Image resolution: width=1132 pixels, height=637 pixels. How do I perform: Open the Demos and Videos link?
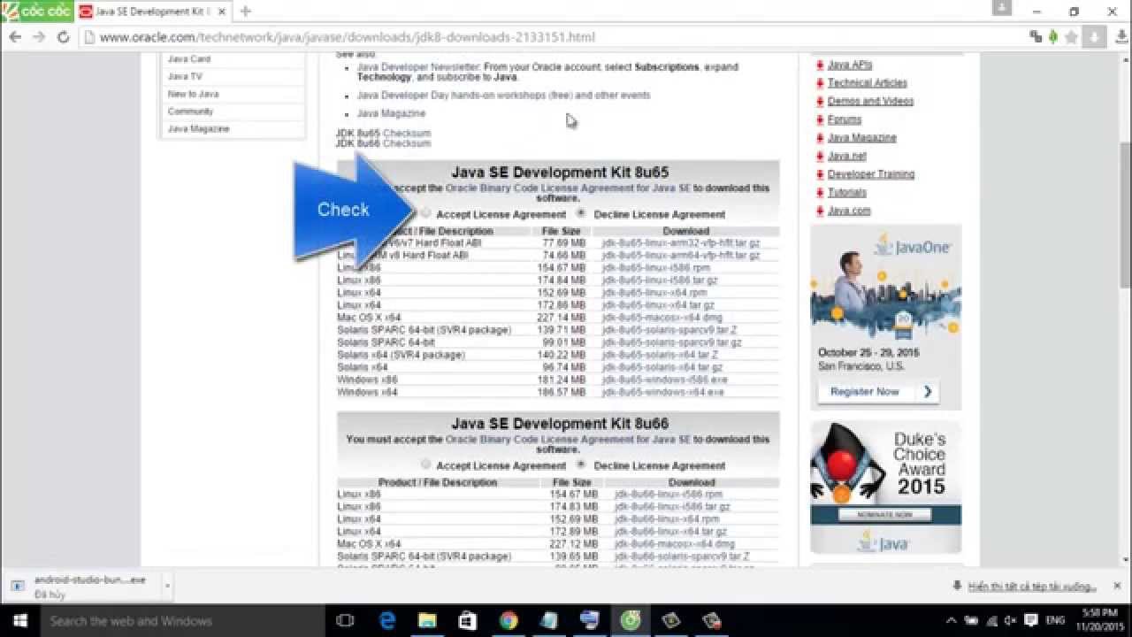click(871, 101)
